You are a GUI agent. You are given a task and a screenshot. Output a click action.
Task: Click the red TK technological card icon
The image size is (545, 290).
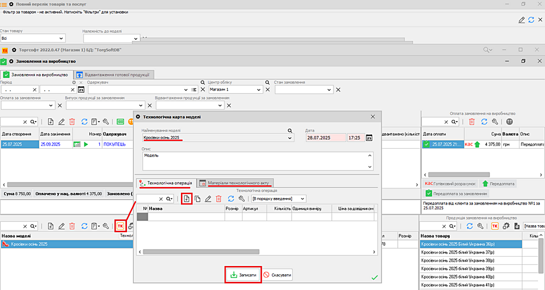click(x=120, y=226)
